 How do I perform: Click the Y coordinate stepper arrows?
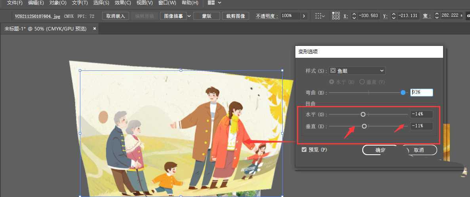(394, 16)
